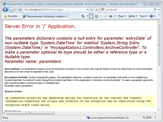The height and width of the screenshot is (122, 163).
Task: Expand the address bar history dropdown
Action: [87, 10]
